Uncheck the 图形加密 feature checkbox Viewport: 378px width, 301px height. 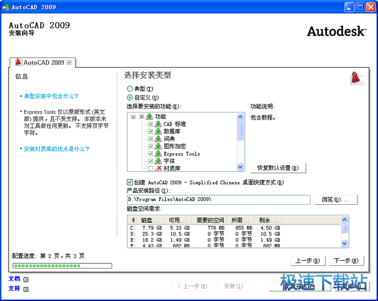(150, 146)
